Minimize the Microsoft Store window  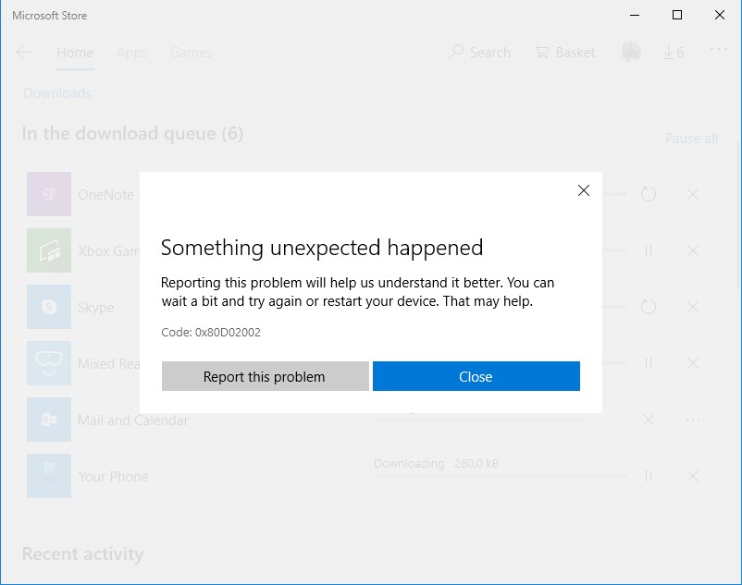(635, 15)
